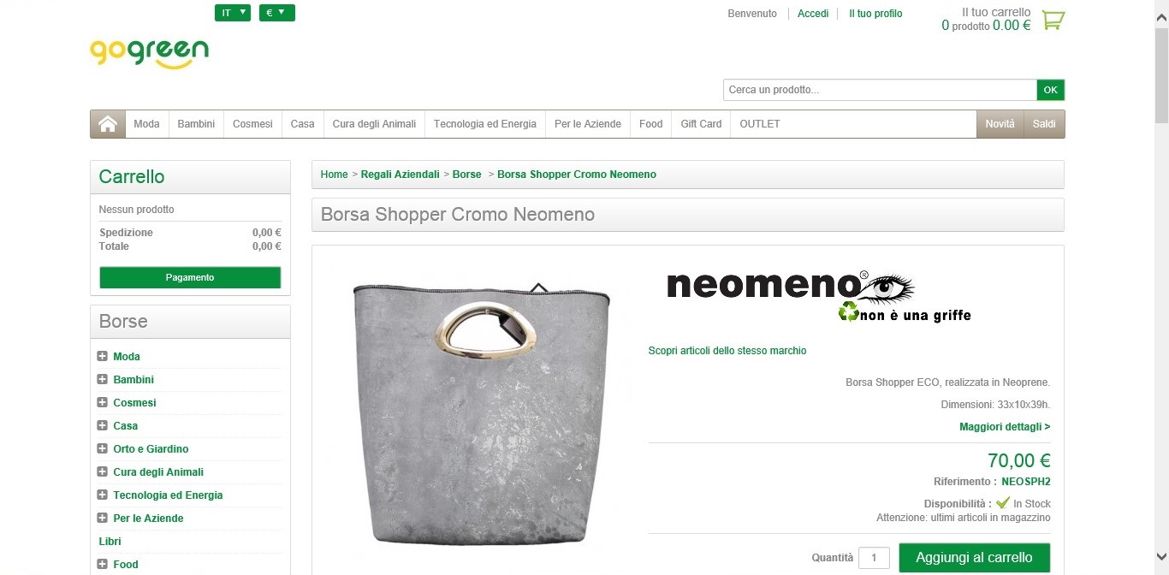
Task: Click the green Pagamento button
Action: pos(190,277)
